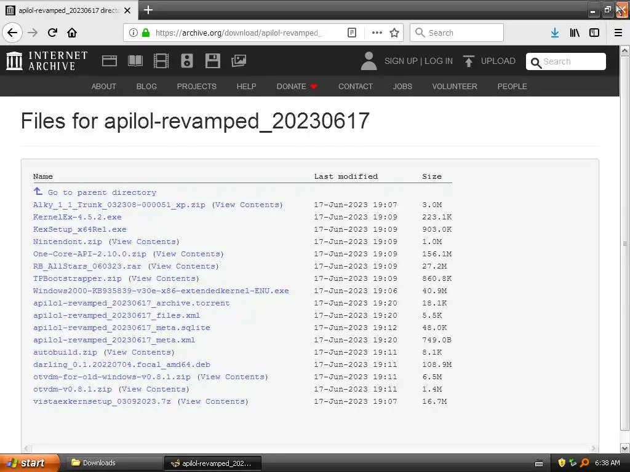The image size is (630, 472).
Task: Download RB_AllStars_060323.rar file
Action: tap(87, 266)
